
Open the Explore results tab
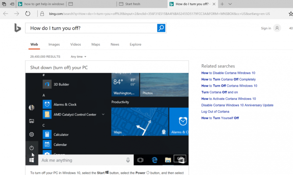(x=136, y=44)
